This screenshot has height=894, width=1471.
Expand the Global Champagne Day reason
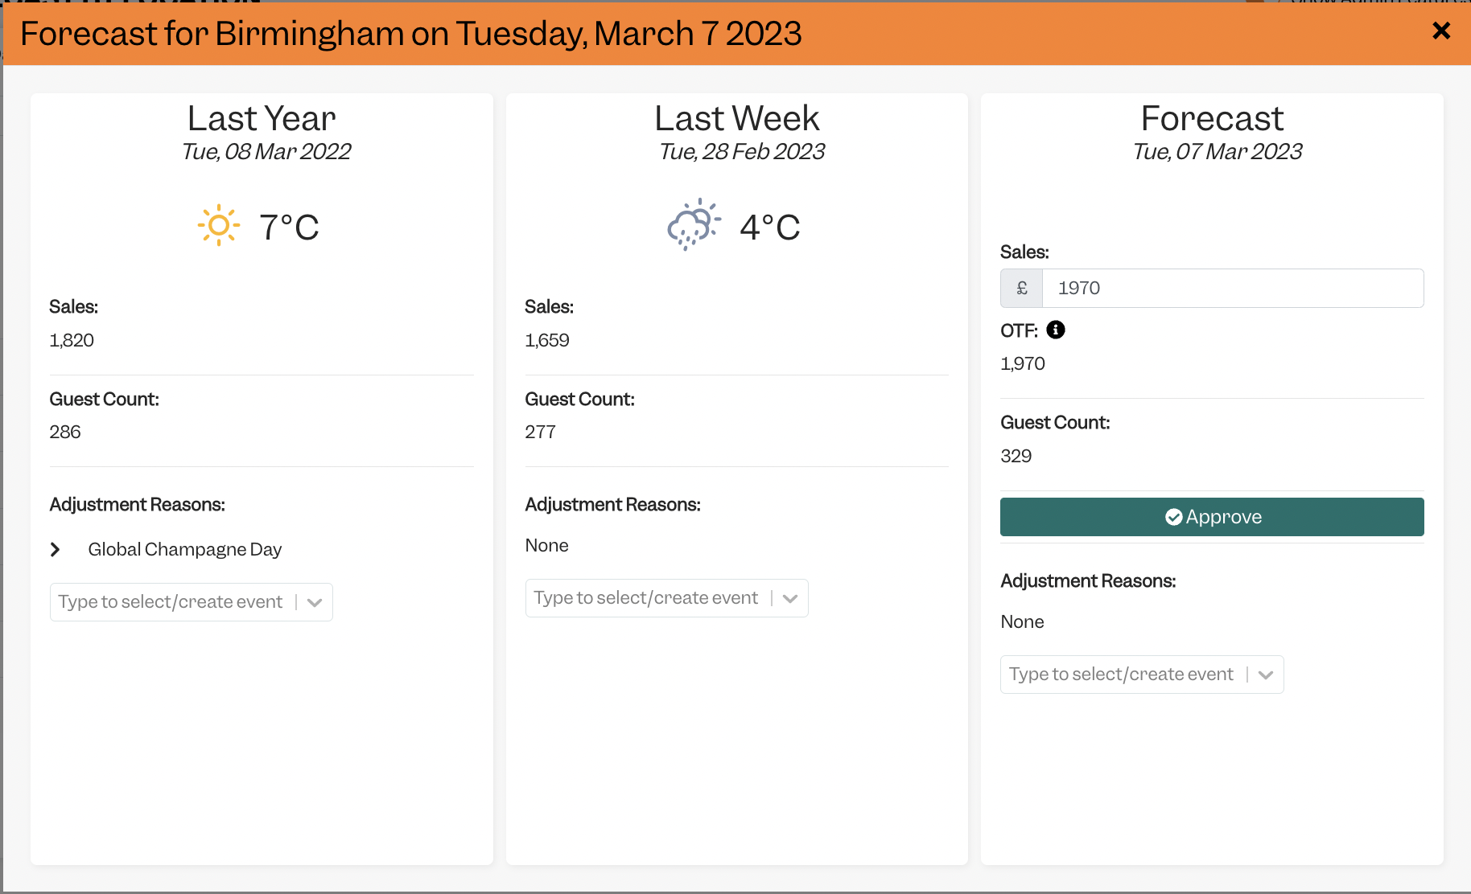coord(56,549)
